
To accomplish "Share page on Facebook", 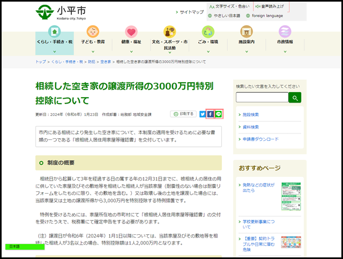I will pos(210,114).
